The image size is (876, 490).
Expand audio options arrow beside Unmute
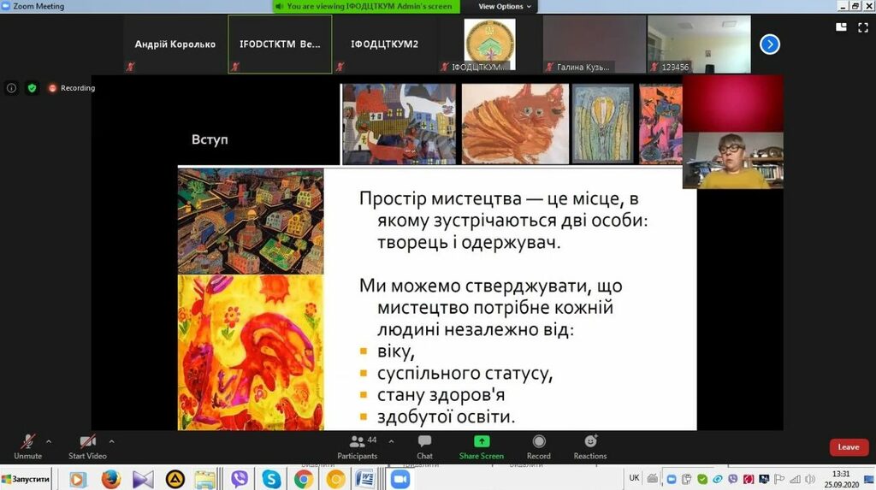point(48,442)
